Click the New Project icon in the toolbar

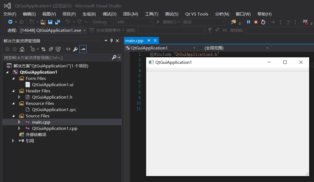click(x=32, y=22)
